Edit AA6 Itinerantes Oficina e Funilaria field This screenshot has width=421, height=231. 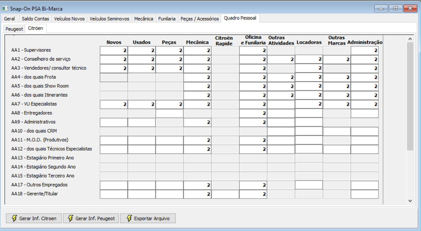click(x=253, y=95)
